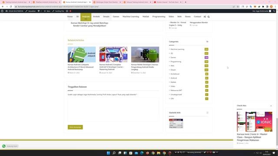The image size is (278, 156).
Task: Reload the current page
Action: (x=11, y=6)
